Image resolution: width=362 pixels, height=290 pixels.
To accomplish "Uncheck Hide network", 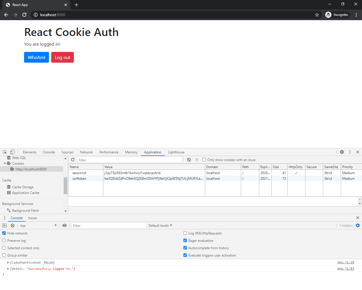I will click(4, 233).
